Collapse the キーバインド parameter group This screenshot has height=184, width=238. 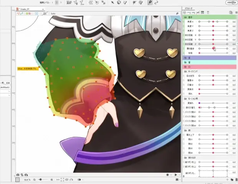[x=185, y=71]
